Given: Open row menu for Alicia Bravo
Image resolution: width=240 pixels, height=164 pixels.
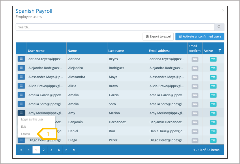Looking at the screenshot, I should [21, 86].
